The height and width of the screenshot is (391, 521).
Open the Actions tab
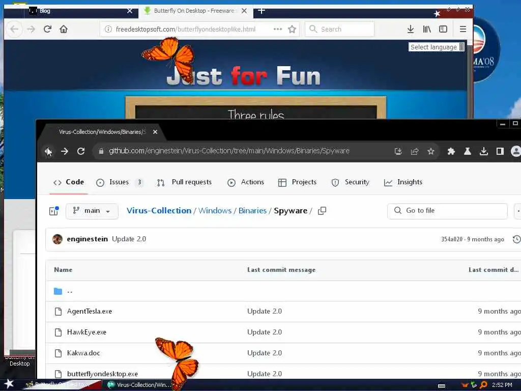pos(246,182)
